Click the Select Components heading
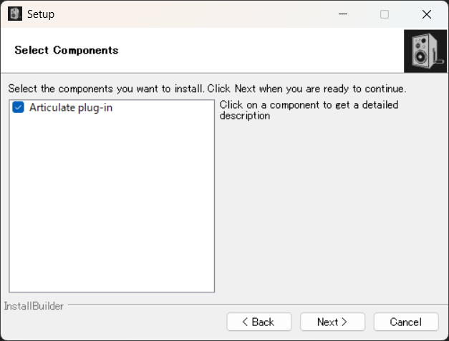449x341 pixels. click(66, 50)
